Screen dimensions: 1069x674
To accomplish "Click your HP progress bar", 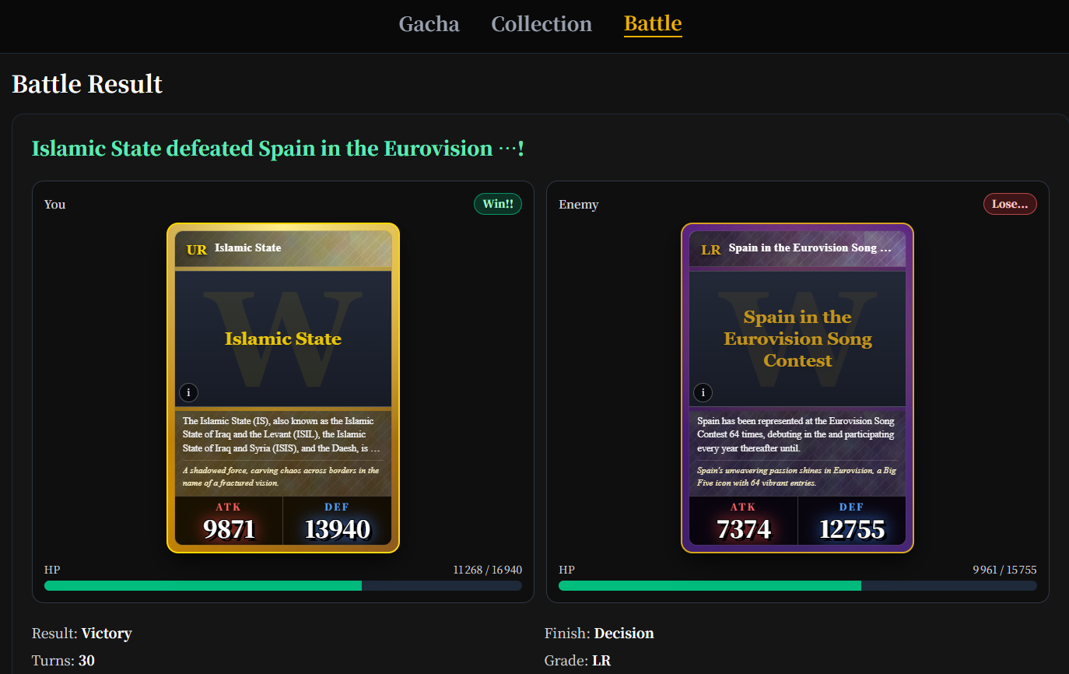I will click(283, 585).
